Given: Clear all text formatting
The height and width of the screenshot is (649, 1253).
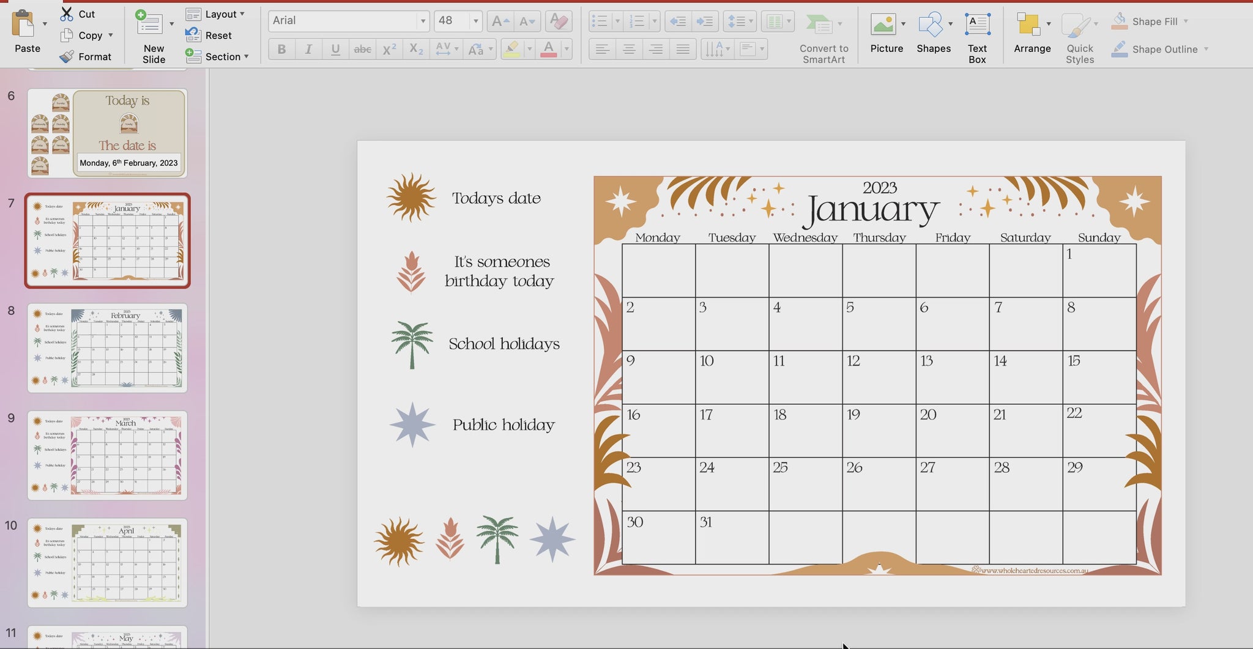Looking at the screenshot, I should (559, 21).
